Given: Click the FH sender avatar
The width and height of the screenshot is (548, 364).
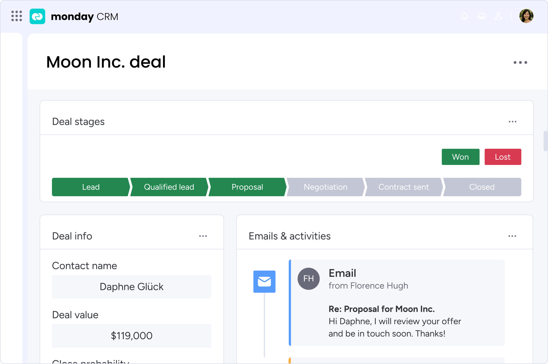Looking at the screenshot, I should click(308, 279).
